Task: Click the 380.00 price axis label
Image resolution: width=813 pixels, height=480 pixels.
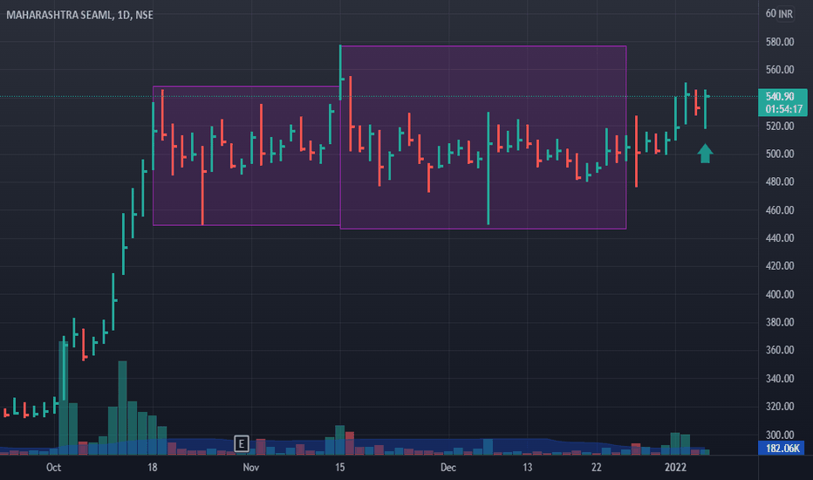Action: [780, 322]
